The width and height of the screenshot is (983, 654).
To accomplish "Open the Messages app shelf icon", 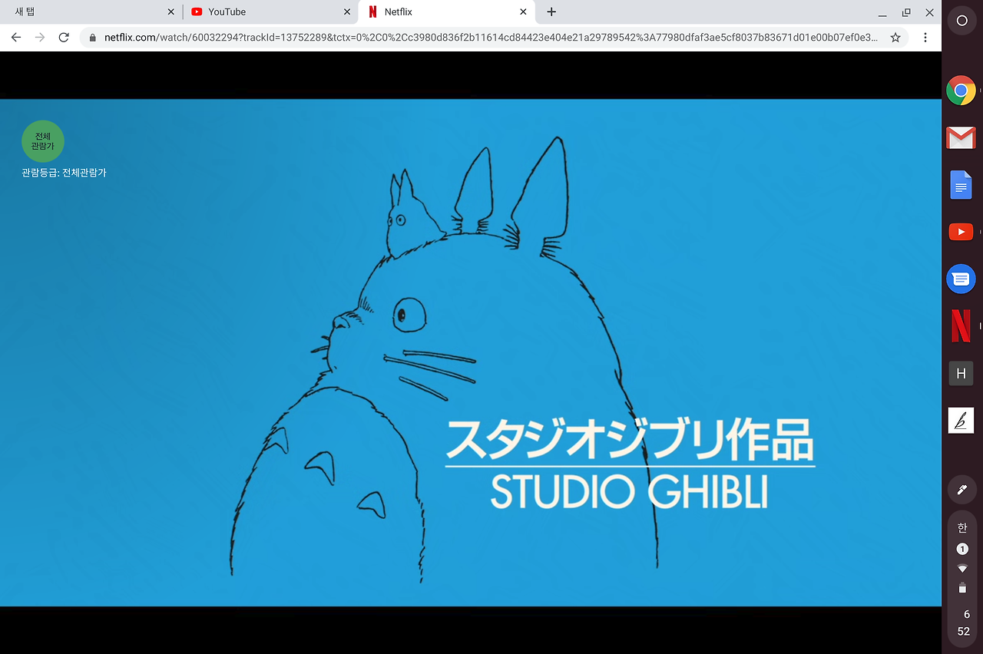I will click(x=961, y=279).
